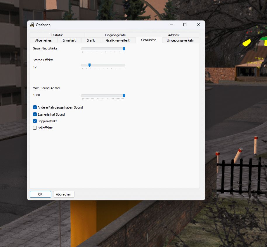Click the Stereo-Effekt slider thumb

coord(89,65)
